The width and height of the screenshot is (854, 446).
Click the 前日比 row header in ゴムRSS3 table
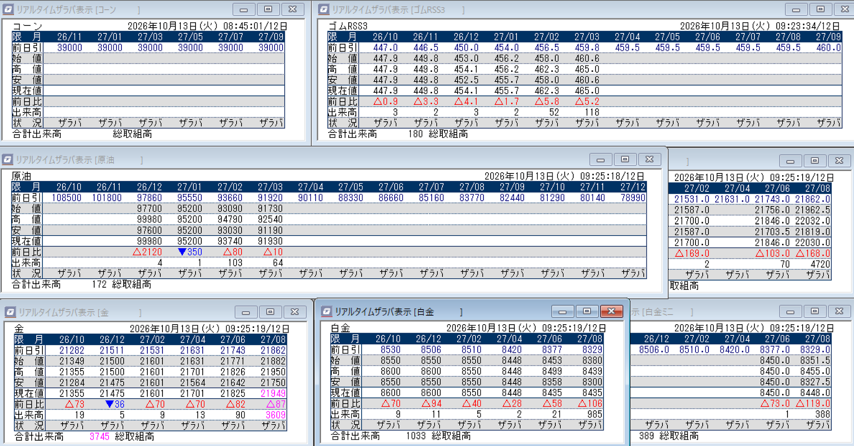coord(343,102)
